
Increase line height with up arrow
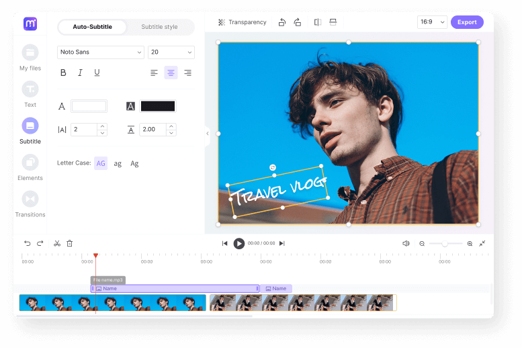171,126
